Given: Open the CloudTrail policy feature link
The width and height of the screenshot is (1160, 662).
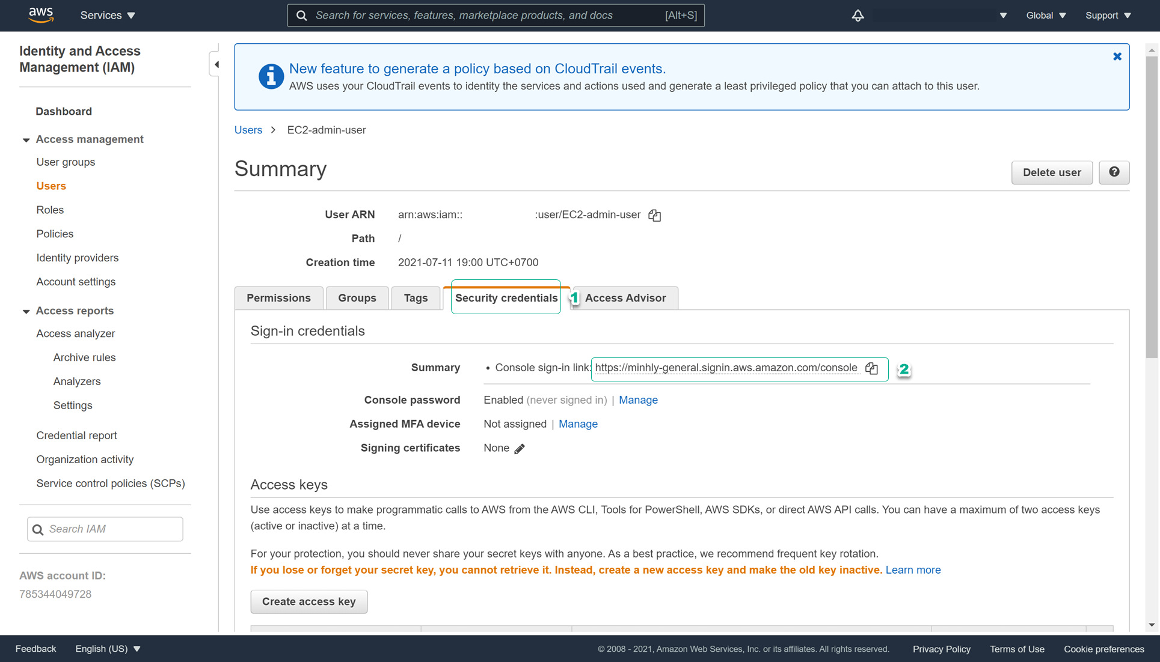Looking at the screenshot, I should pyautogui.click(x=477, y=68).
